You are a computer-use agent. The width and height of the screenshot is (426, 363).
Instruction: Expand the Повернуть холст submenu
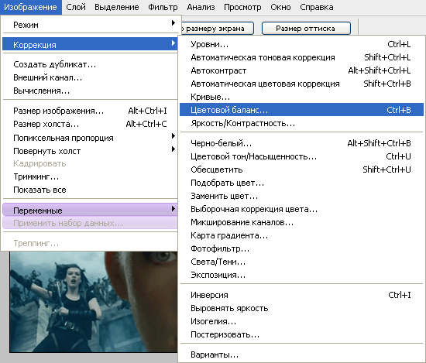click(x=90, y=151)
